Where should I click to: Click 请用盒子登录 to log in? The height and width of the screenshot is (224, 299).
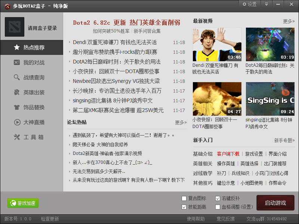click(x=42, y=28)
